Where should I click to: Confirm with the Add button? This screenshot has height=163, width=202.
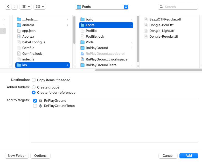(189, 156)
